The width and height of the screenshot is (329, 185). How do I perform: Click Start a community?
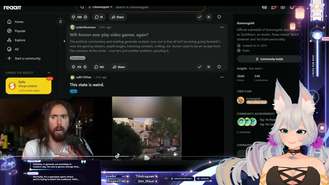point(28,58)
